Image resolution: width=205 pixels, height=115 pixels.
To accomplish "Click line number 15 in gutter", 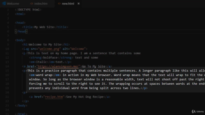I will point(7,71).
